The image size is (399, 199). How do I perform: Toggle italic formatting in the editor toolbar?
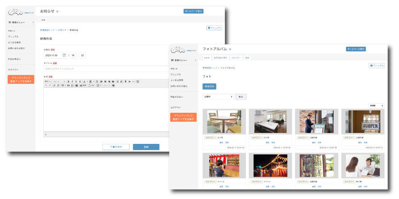72,82
